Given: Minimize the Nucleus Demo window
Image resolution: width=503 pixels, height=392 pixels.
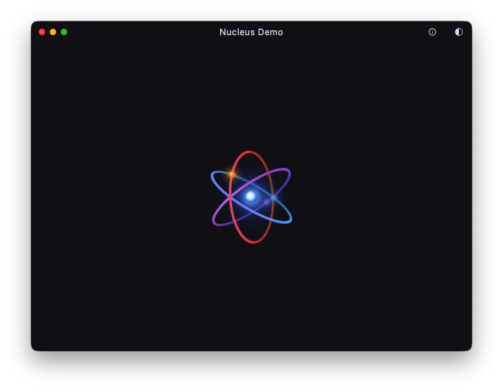Looking at the screenshot, I should [x=53, y=32].
